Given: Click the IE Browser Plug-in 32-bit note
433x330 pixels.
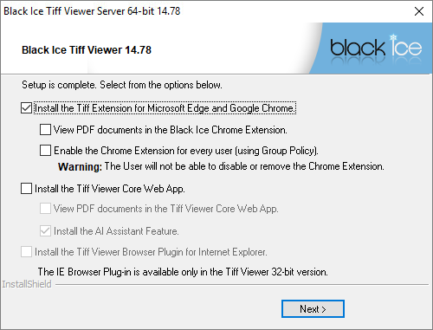Looking at the screenshot, I should point(183,272).
